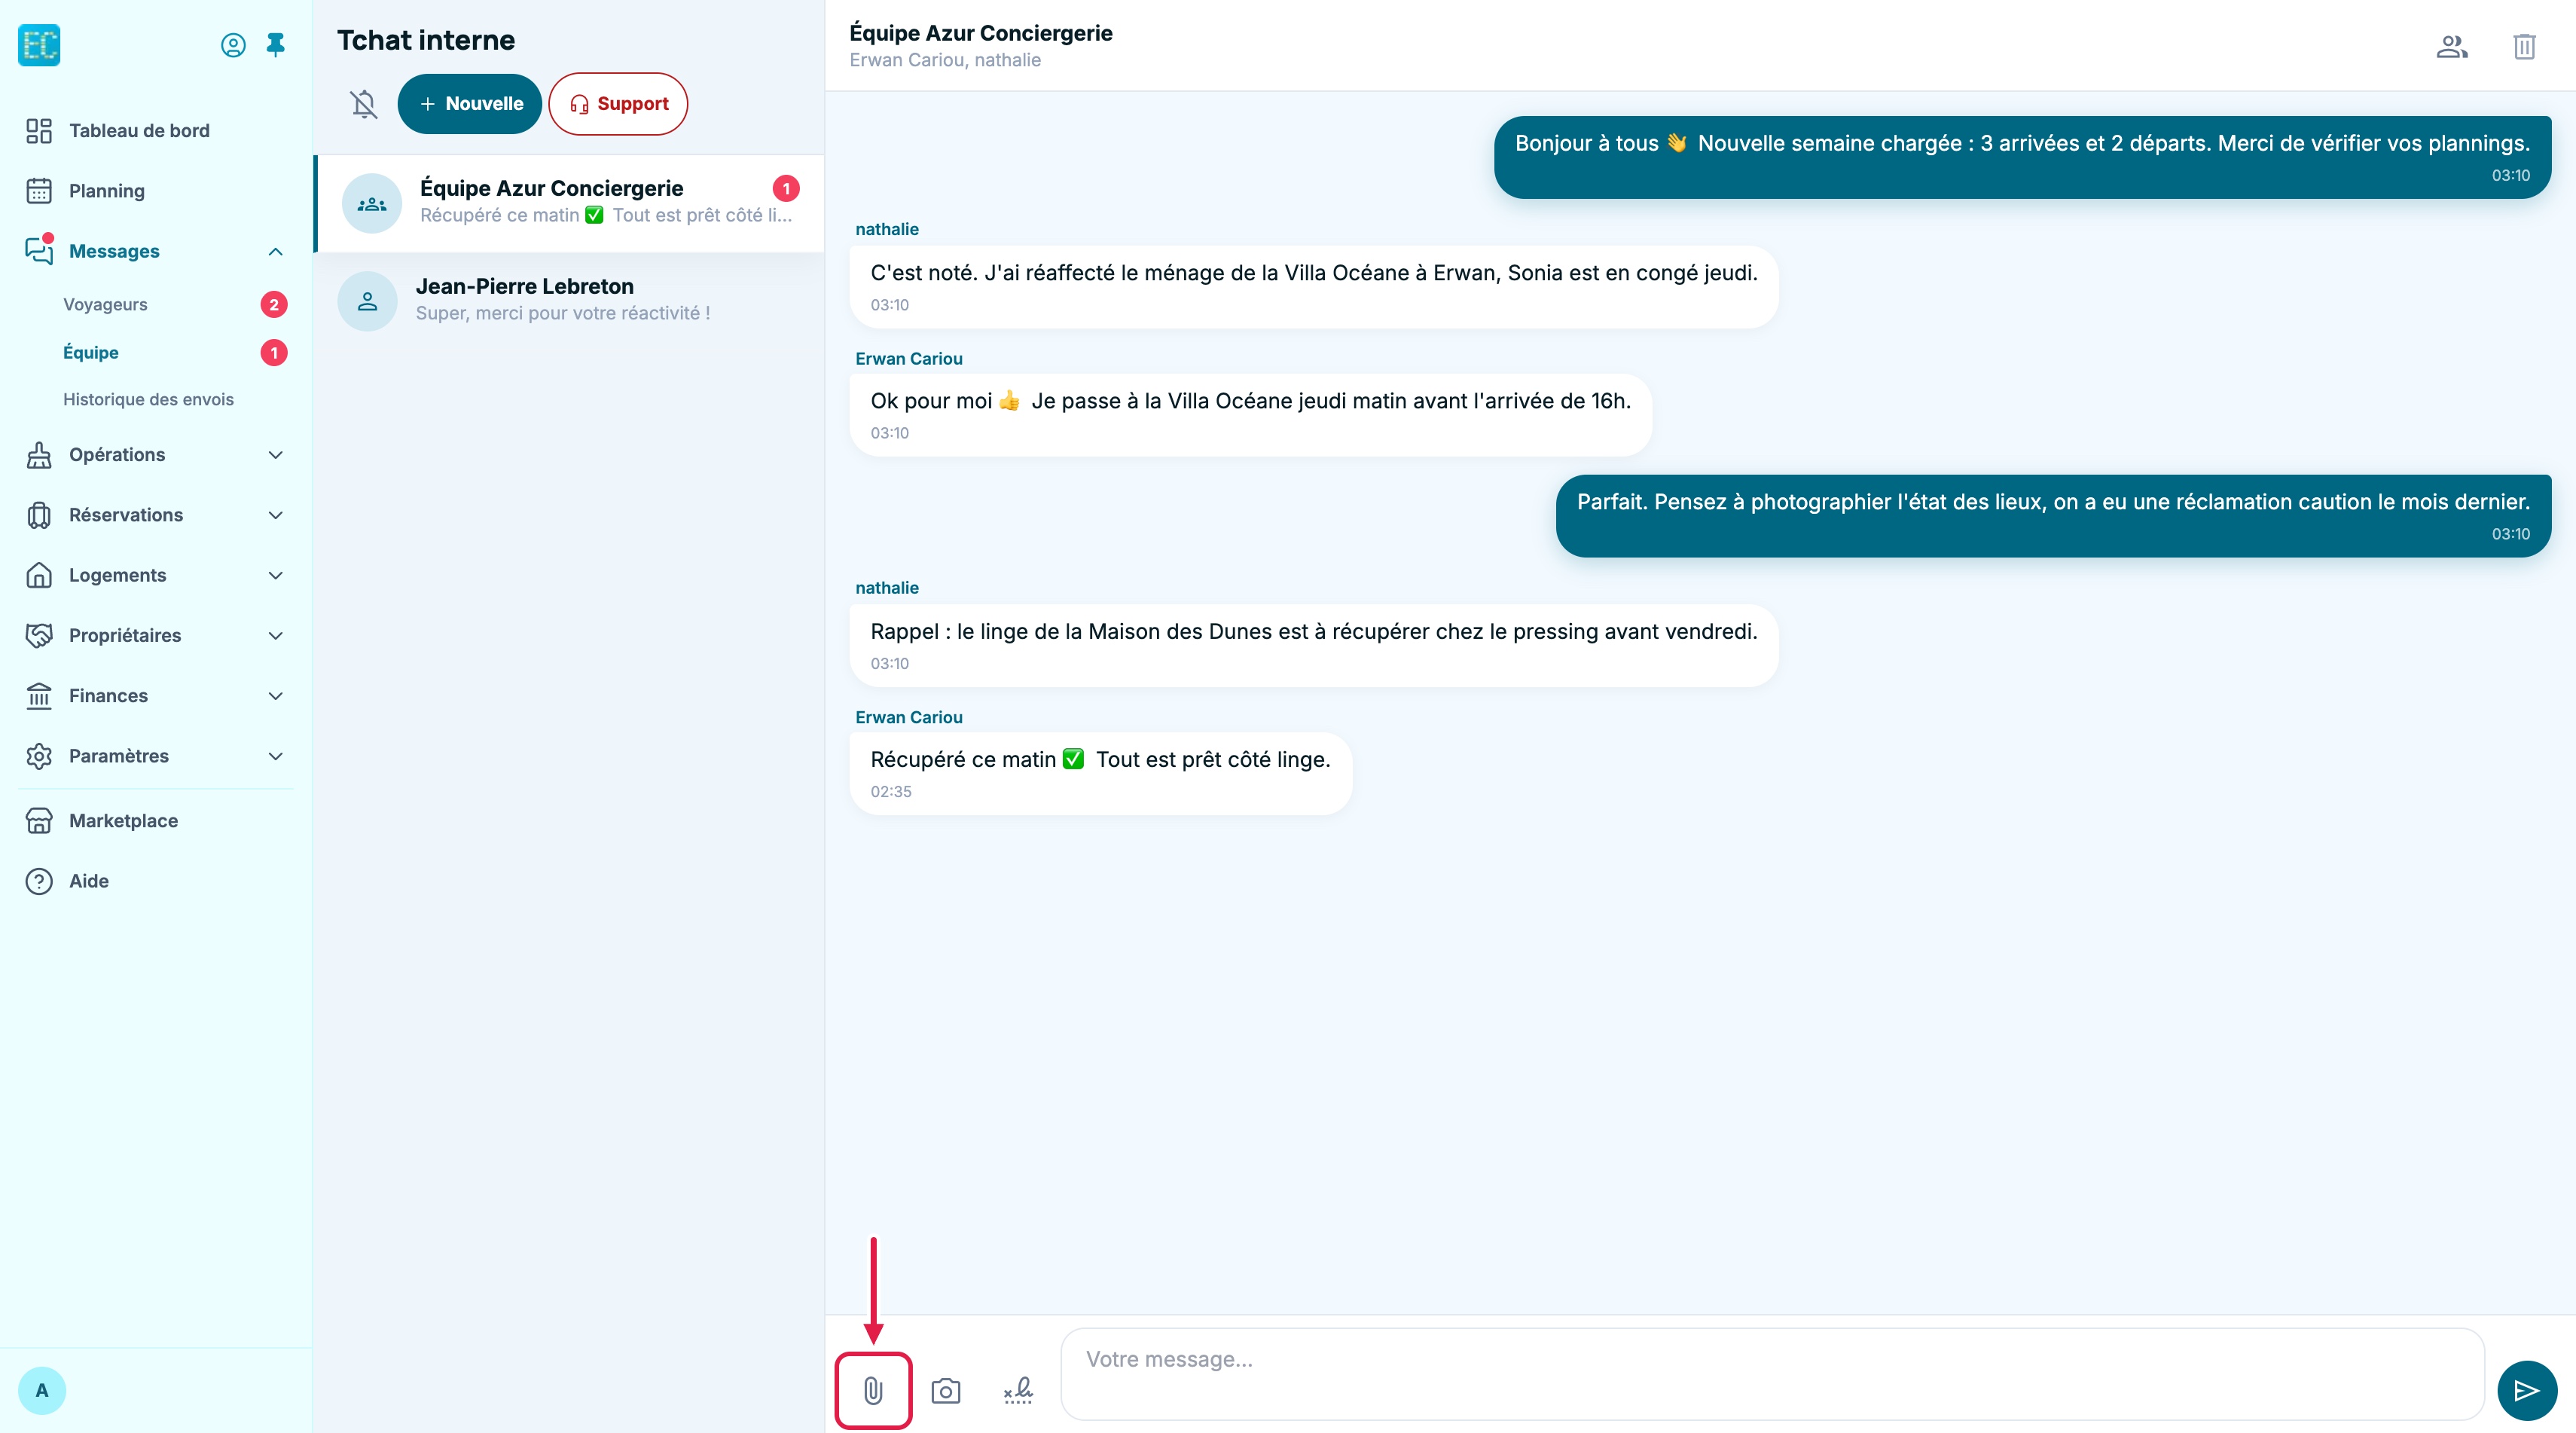The image size is (2576, 1433).
Task: Toggle the sidebar pin icon
Action: coord(276,45)
